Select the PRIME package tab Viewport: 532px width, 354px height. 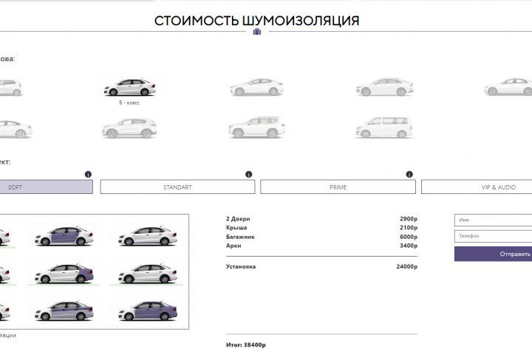click(x=338, y=187)
